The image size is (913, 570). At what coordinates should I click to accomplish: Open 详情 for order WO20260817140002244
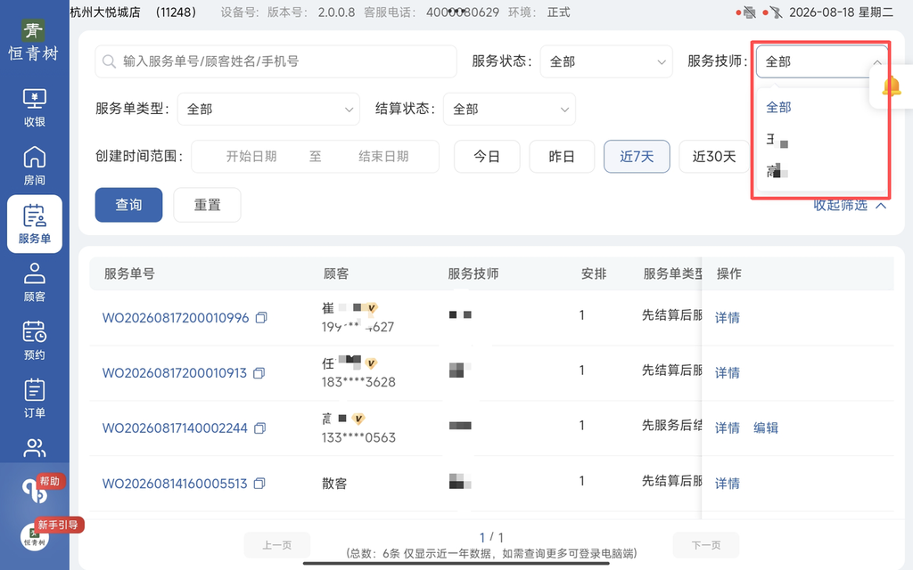tap(728, 428)
